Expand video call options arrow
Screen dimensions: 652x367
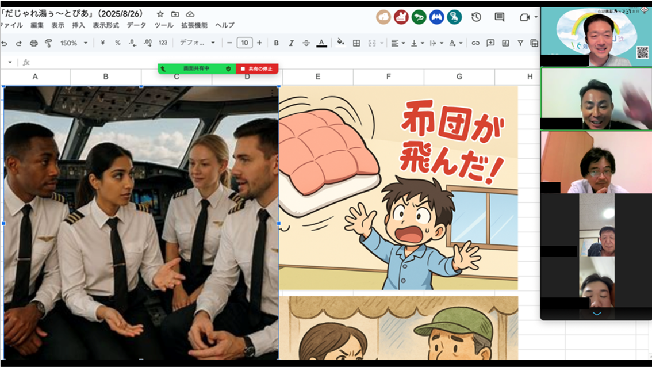tap(536, 17)
